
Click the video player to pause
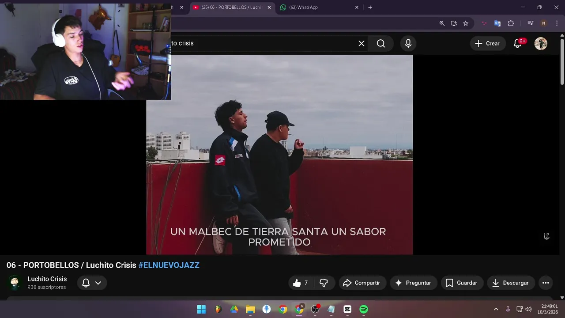[x=279, y=155]
